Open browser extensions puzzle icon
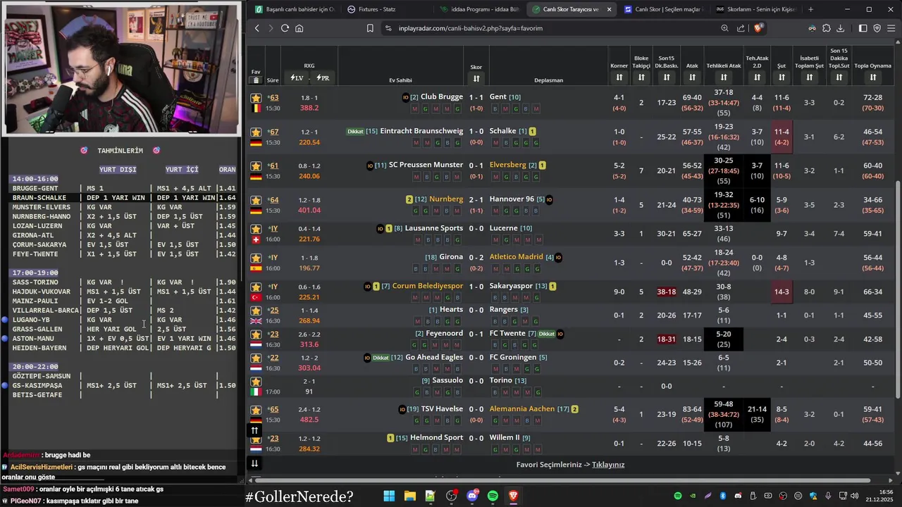Image resolution: width=902 pixels, height=507 pixels. (x=827, y=28)
